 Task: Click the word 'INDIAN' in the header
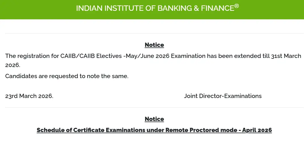pyautogui.click(x=89, y=9)
